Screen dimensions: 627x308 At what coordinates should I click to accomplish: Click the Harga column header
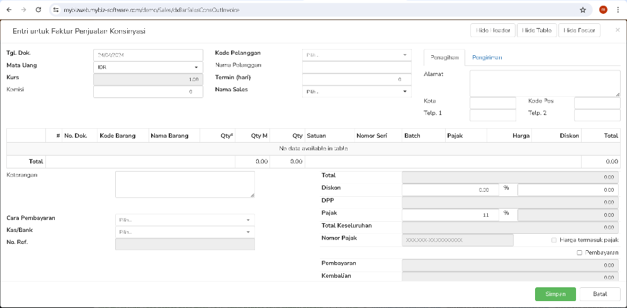pyautogui.click(x=509, y=135)
